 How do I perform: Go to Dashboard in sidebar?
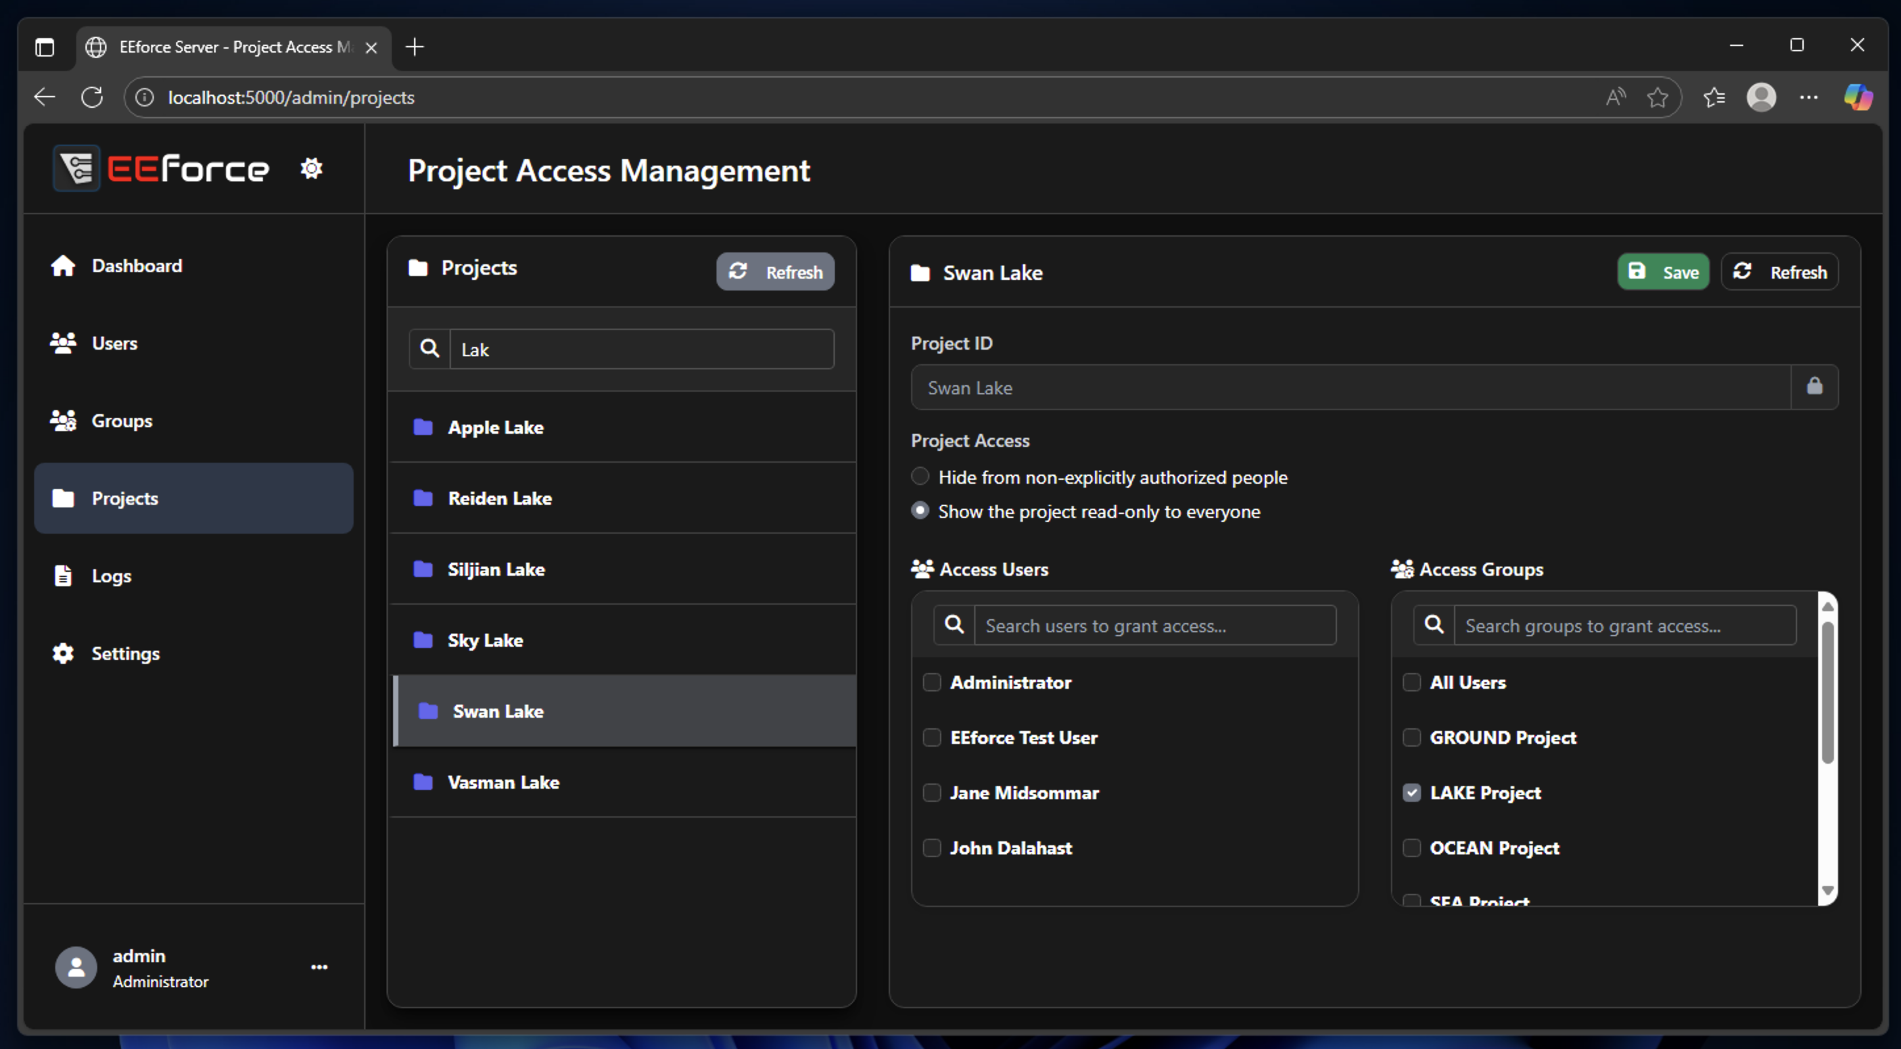pos(193,266)
